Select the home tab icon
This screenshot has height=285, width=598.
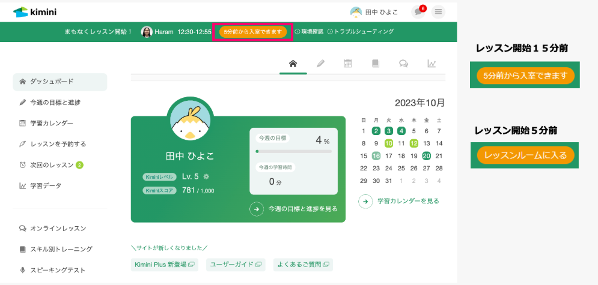click(x=293, y=64)
